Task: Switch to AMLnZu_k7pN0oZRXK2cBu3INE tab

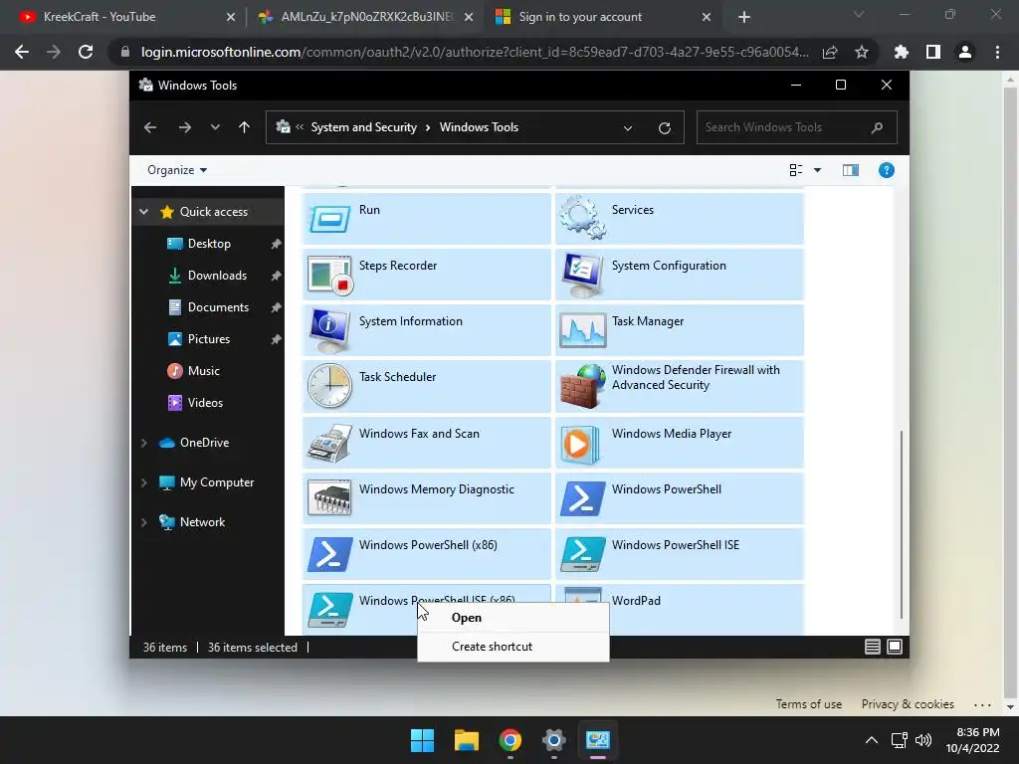Action: 364,17
